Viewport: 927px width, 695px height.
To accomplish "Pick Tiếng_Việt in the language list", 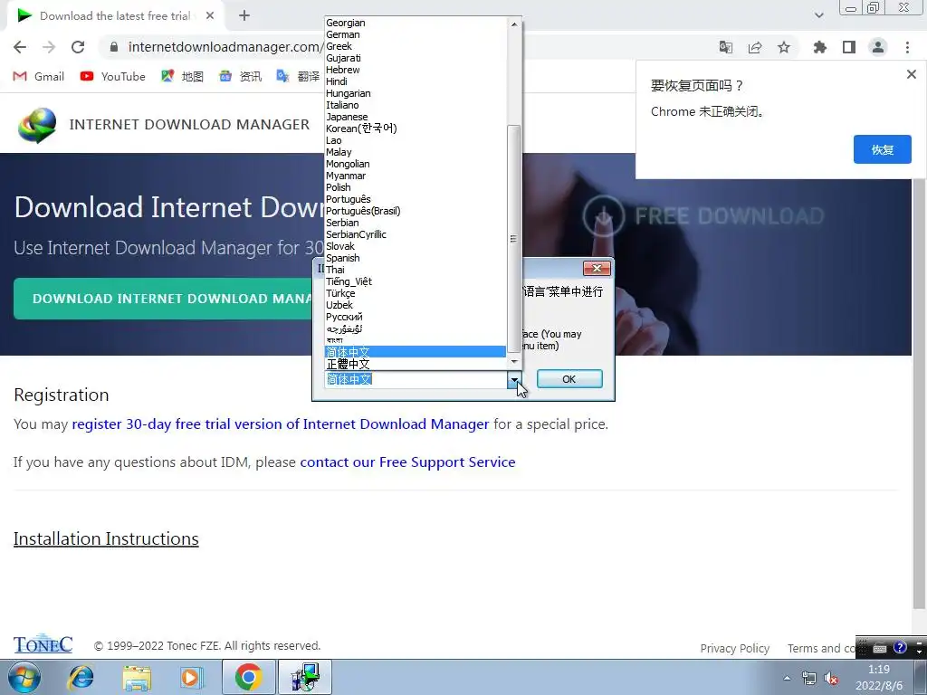I will point(415,282).
